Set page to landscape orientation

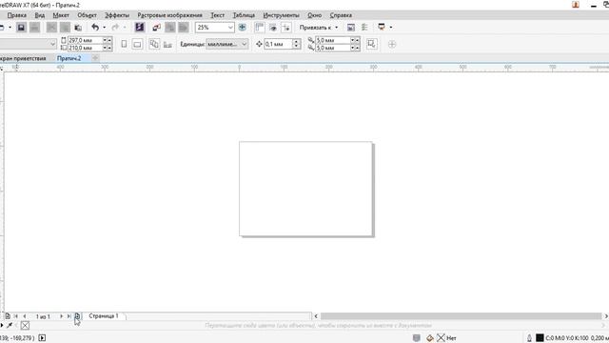[x=137, y=45]
